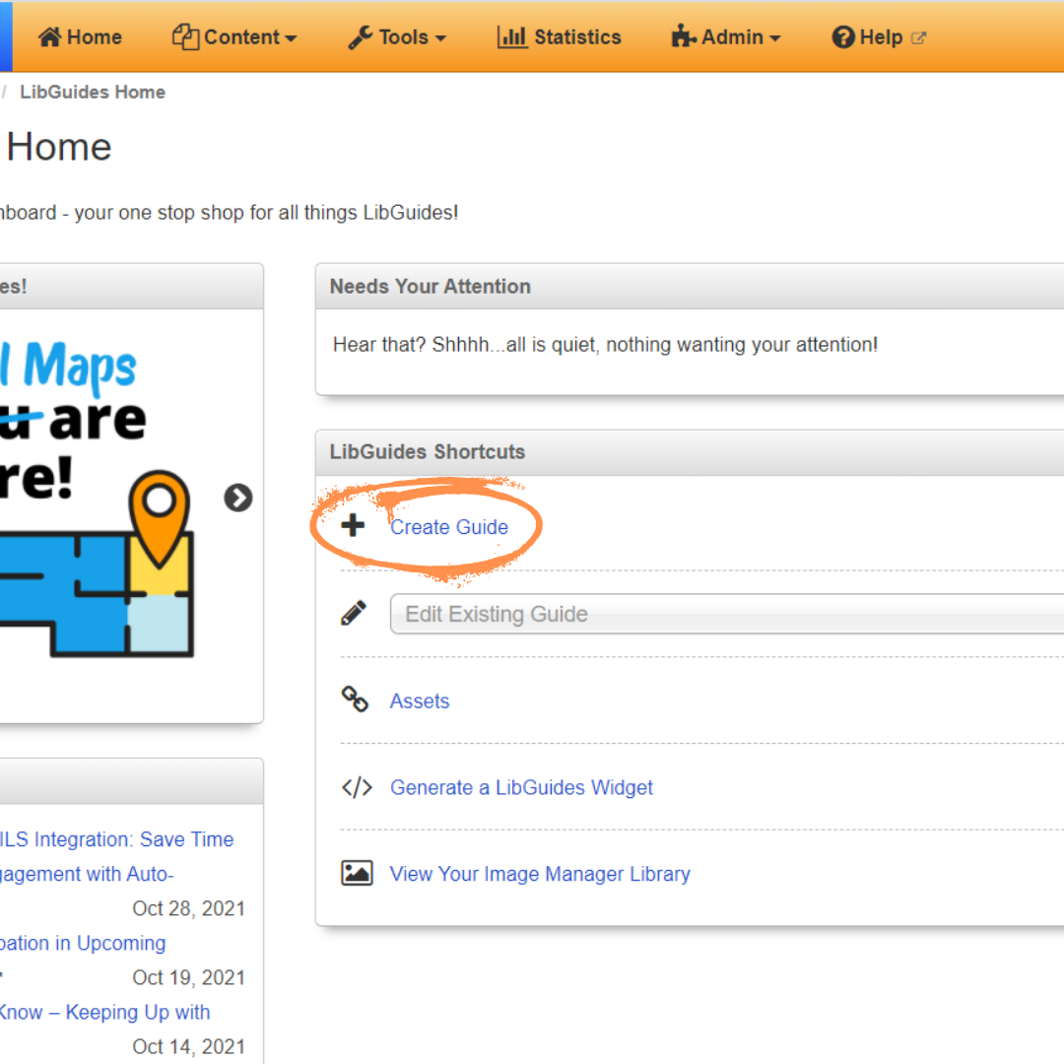Viewport: 1064px width, 1064px height.
Task: Click the pencil icon for editing guides
Action: pos(354,613)
